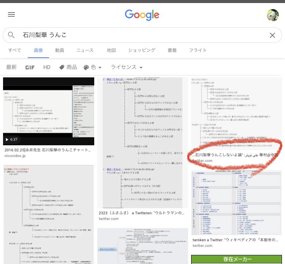This screenshot has width=285, height=264.
Task: Open the フライト tab
Action: tap(198, 50)
